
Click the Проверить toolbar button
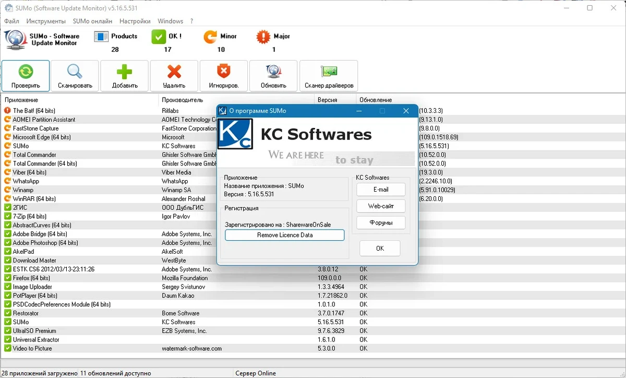point(26,76)
